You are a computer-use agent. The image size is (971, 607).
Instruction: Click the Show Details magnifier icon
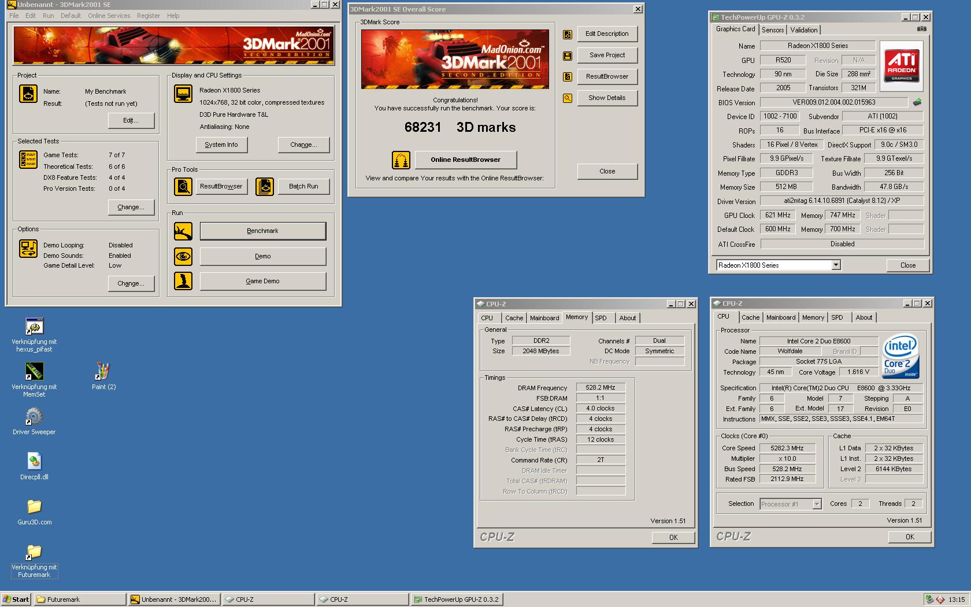(568, 98)
